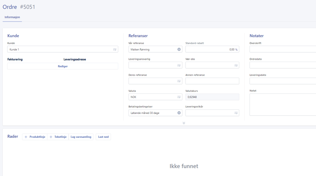Open the Leveringsvilkår lookup icon
Viewport: 316px width, 176px height.
pyautogui.click(x=236, y=113)
